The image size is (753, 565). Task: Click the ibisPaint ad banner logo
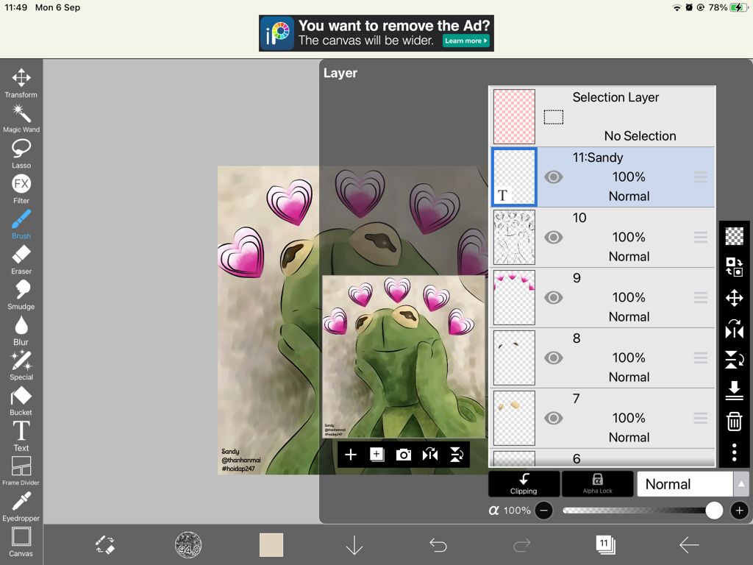click(x=277, y=33)
